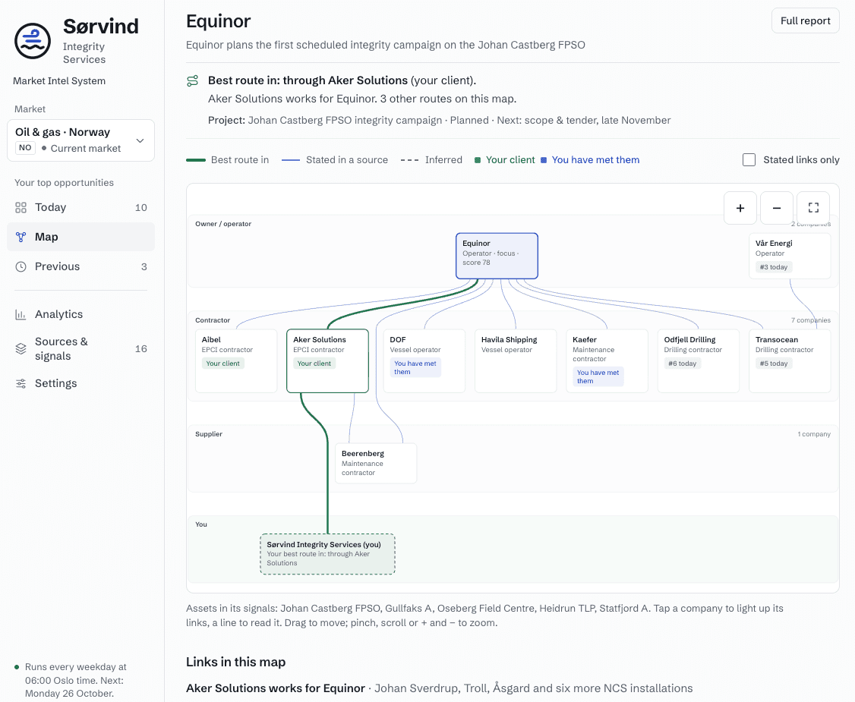The image size is (855, 702).
Task: Open Previous opportunities
Action: 80,266
